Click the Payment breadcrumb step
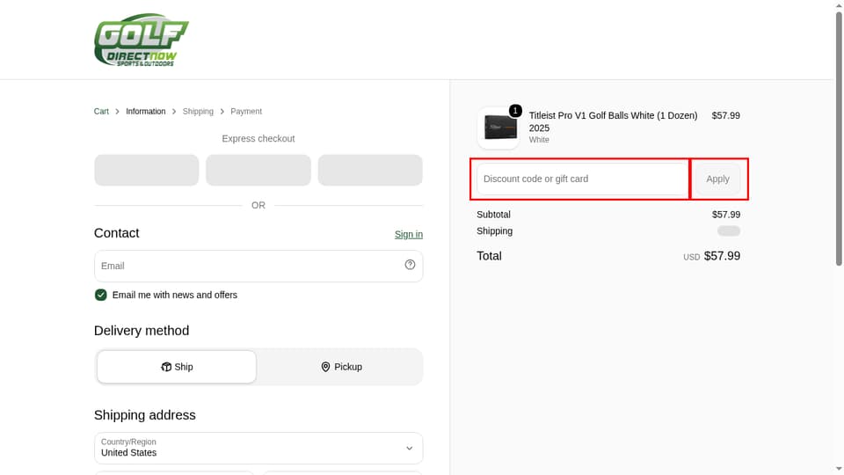Viewport: 844px width, 475px height. tap(246, 112)
